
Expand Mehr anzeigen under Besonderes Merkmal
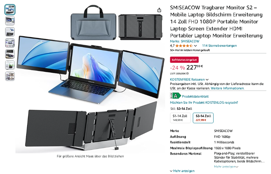pos(226,167)
